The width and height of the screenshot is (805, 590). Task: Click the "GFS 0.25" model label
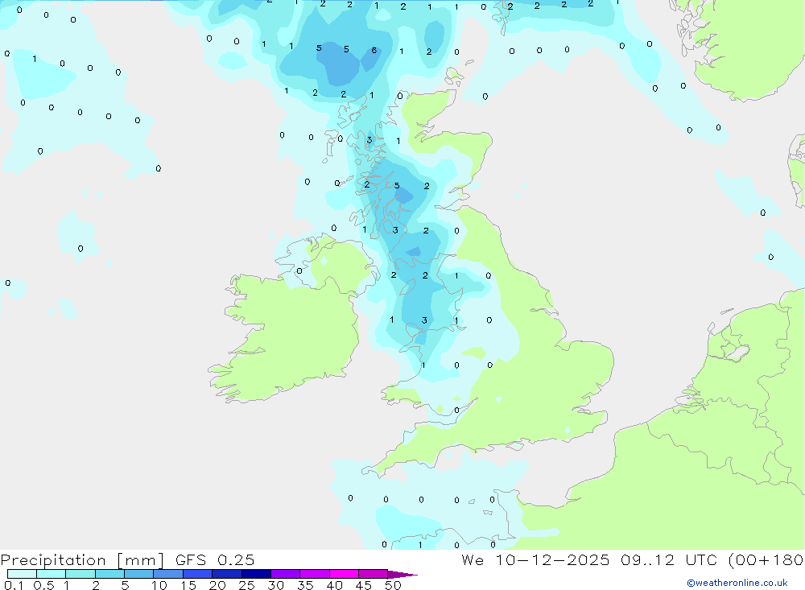point(215,559)
